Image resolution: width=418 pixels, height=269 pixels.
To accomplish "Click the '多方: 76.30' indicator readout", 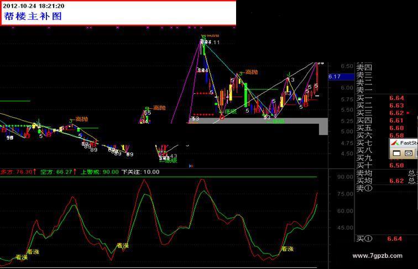I will click(x=18, y=172).
